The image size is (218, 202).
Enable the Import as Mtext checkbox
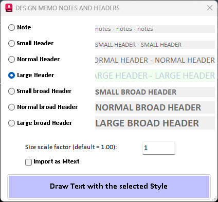point(28,162)
